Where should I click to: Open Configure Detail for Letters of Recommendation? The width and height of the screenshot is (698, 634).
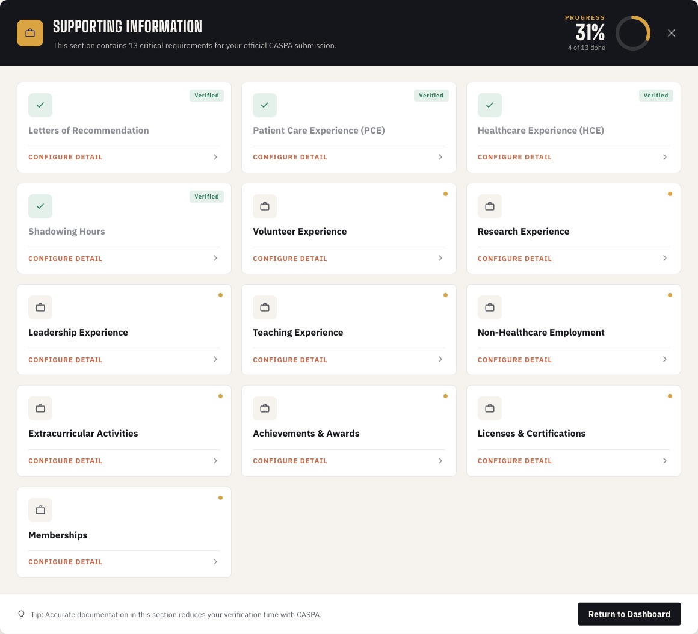(66, 157)
